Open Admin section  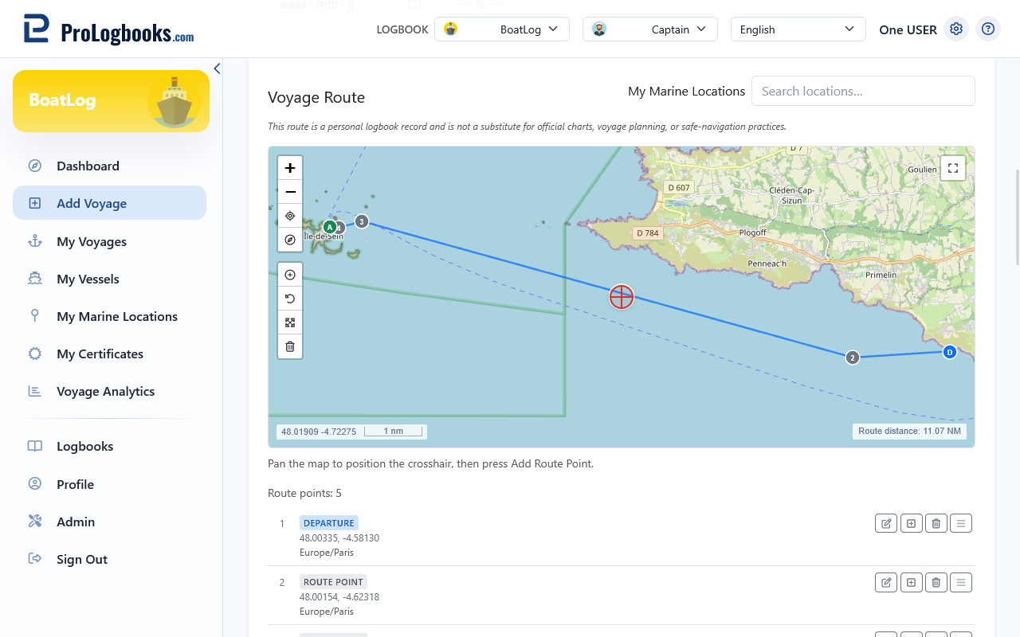coord(109,522)
